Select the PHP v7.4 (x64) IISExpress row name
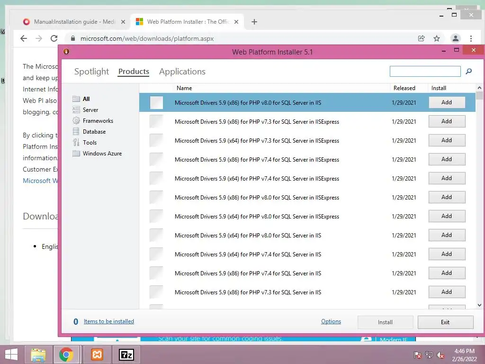This screenshot has width=485, height=364. pyautogui.click(x=257, y=179)
